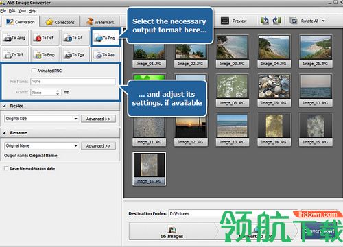
Task: Choose the To Ras format button
Action: (x=106, y=55)
